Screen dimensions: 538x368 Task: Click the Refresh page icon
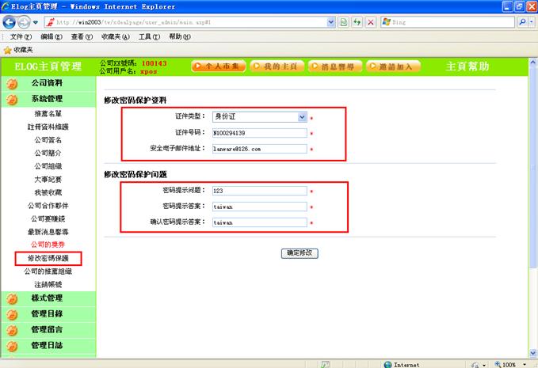pos(357,22)
